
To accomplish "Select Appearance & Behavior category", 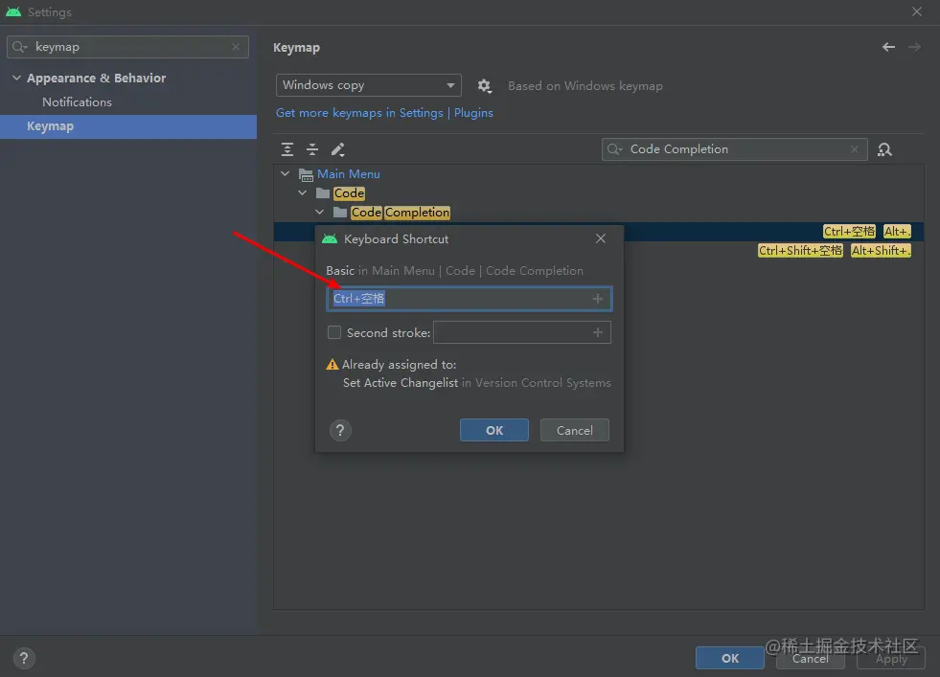I will click(x=96, y=78).
